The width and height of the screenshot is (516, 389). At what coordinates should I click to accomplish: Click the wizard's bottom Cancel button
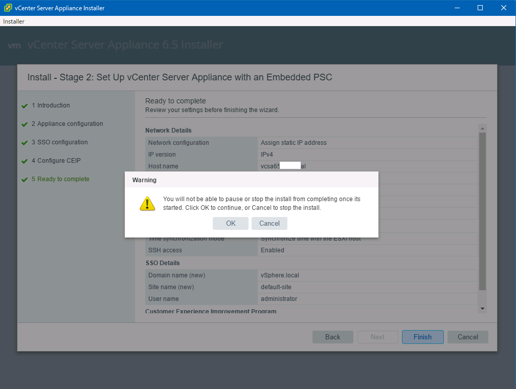(467, 337)
